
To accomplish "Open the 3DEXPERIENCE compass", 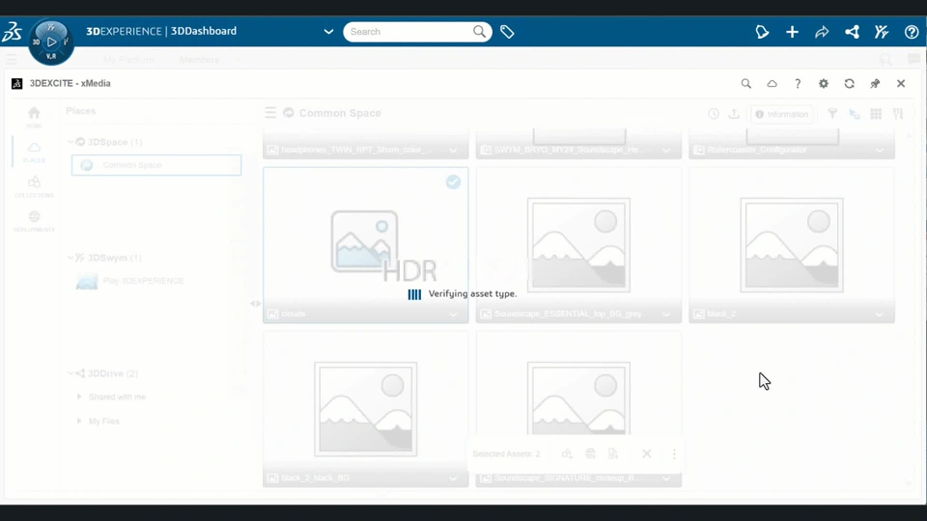I will tap(51, 41).
